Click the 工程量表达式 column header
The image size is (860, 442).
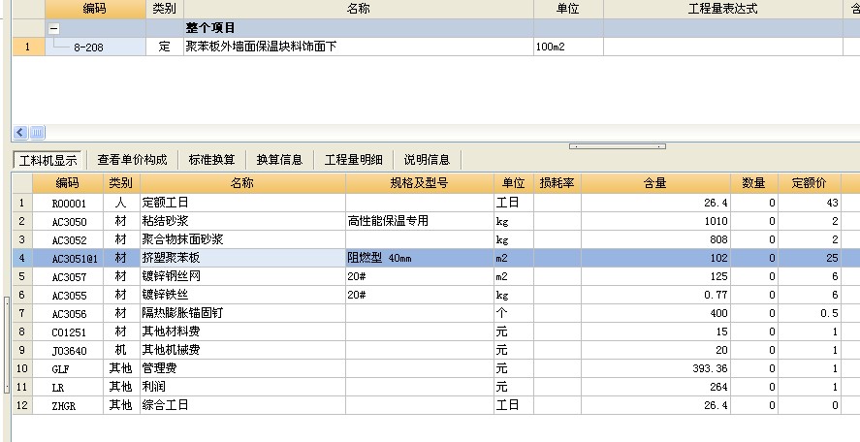coord(723,9)
